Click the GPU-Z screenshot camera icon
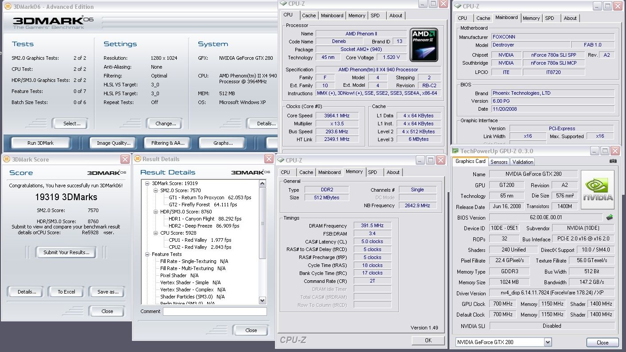This screenshot has height=352, width=626. click(613, 161)
